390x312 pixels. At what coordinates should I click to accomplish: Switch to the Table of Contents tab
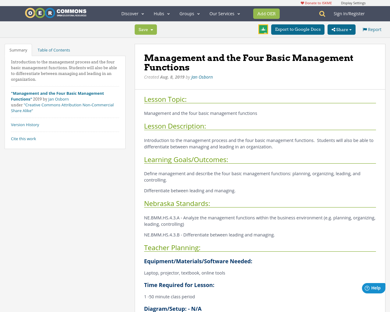[x=54, y=49]
